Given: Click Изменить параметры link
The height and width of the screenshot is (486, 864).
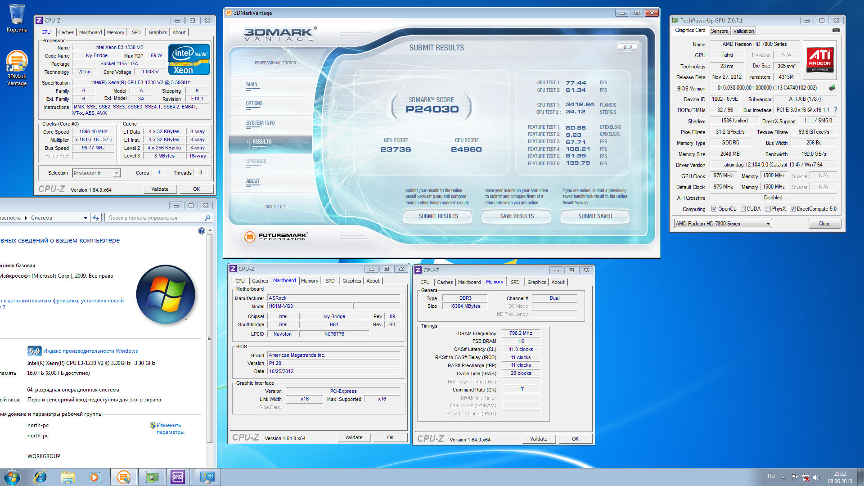Looking at the screenshot, I should coord(171,429).
